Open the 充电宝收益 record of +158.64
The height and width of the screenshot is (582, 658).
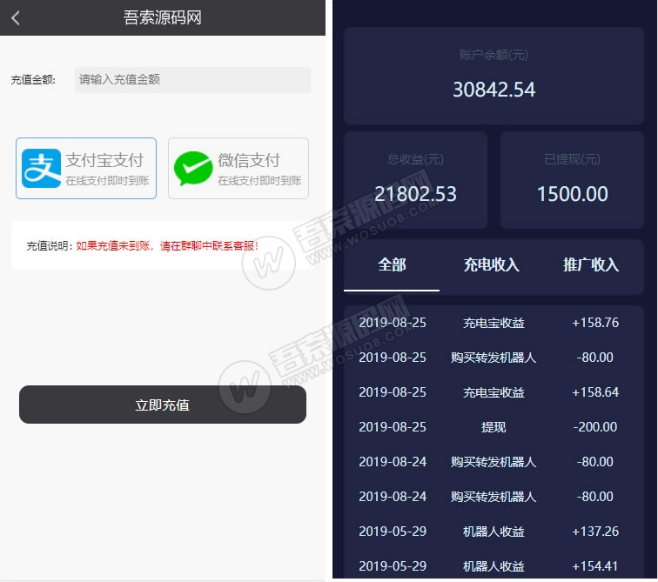pyautogui.click(x=493, y=392)
